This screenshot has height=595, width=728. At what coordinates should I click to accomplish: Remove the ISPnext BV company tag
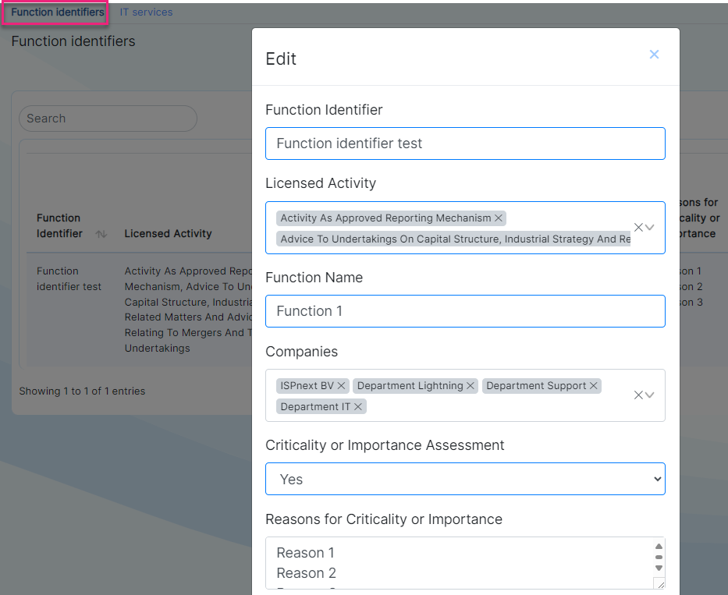[341, 386]
